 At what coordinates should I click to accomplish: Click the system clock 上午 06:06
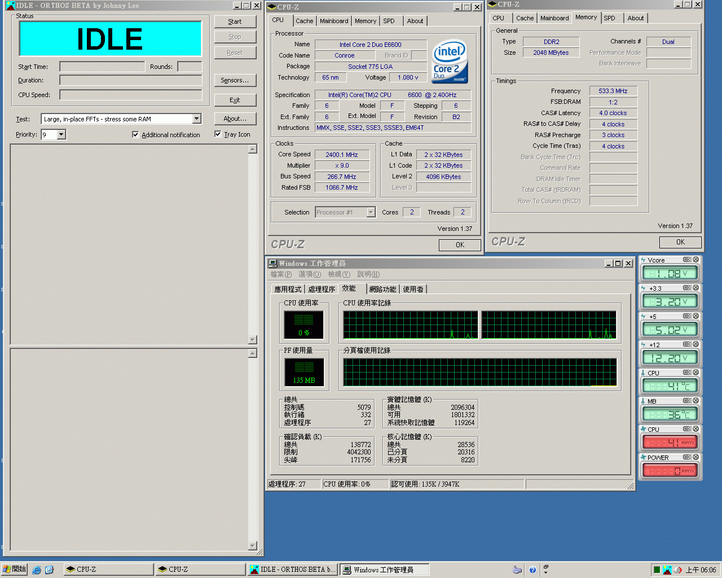coord(701,570)
